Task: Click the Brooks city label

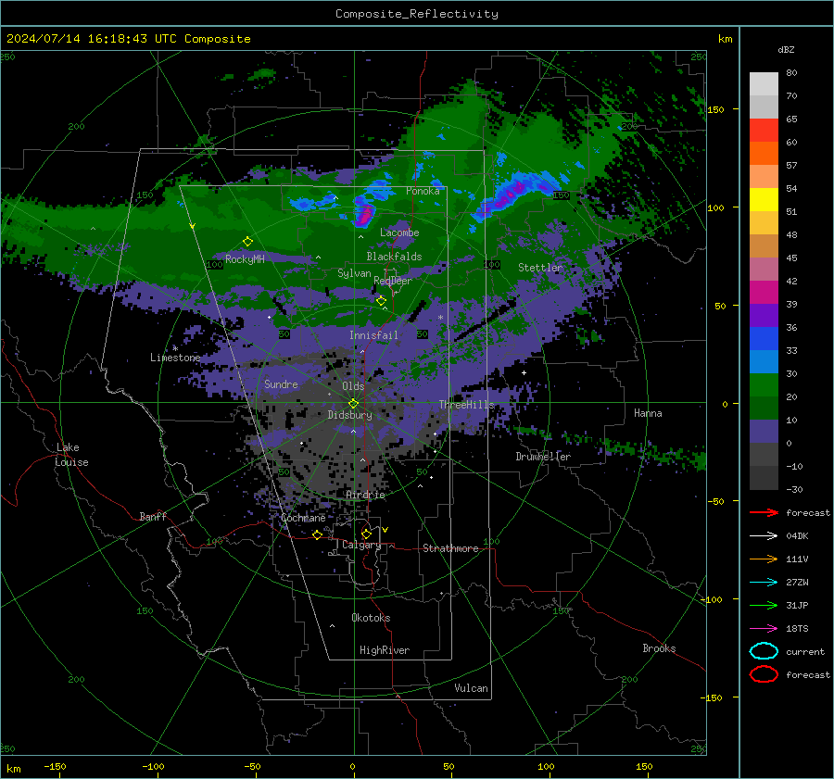Action: (x=659, y=648)
